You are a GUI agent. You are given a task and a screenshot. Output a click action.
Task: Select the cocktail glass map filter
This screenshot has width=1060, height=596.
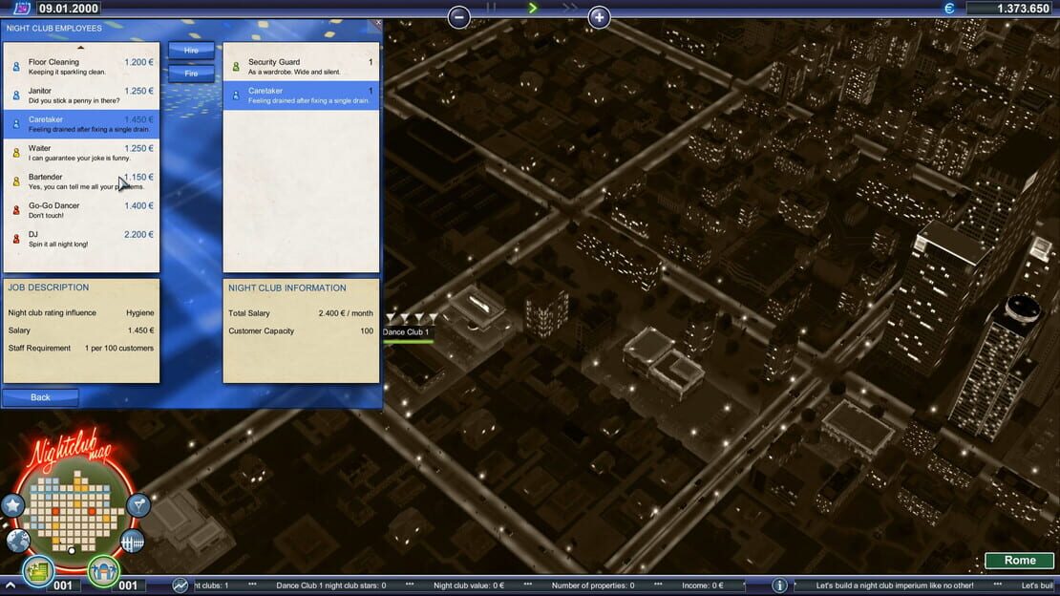pos(138,504)
